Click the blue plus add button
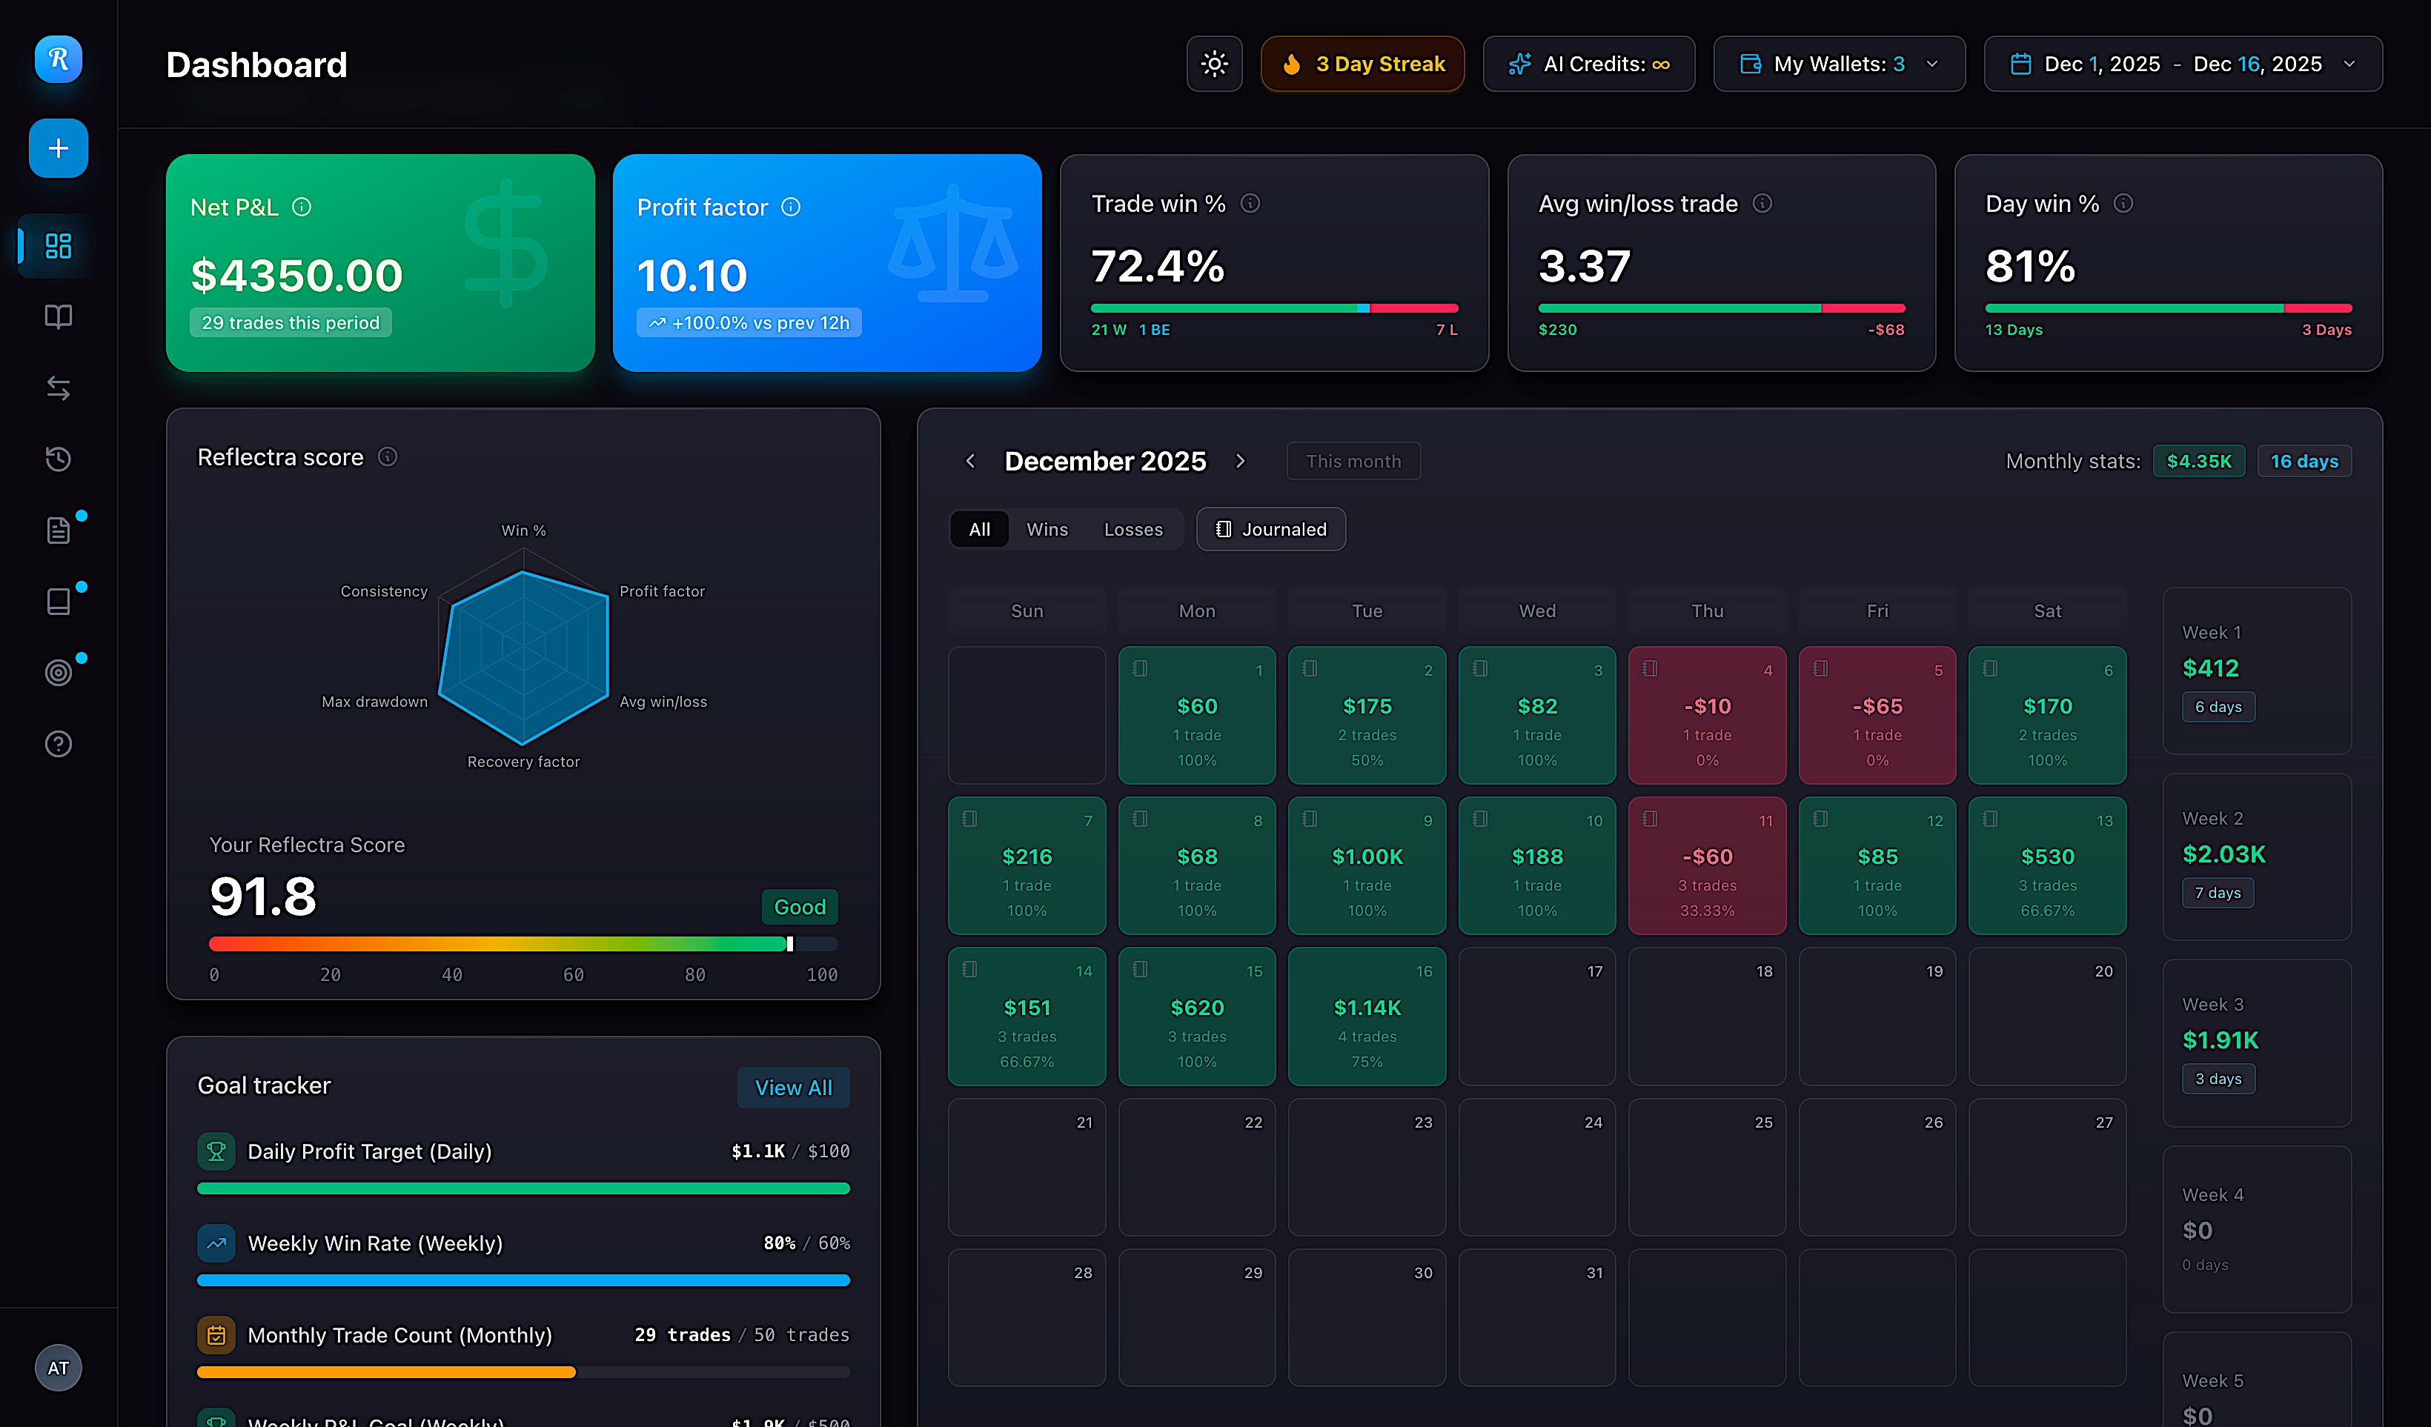This screenshot has width=2431, height=1427. point(58,148)
